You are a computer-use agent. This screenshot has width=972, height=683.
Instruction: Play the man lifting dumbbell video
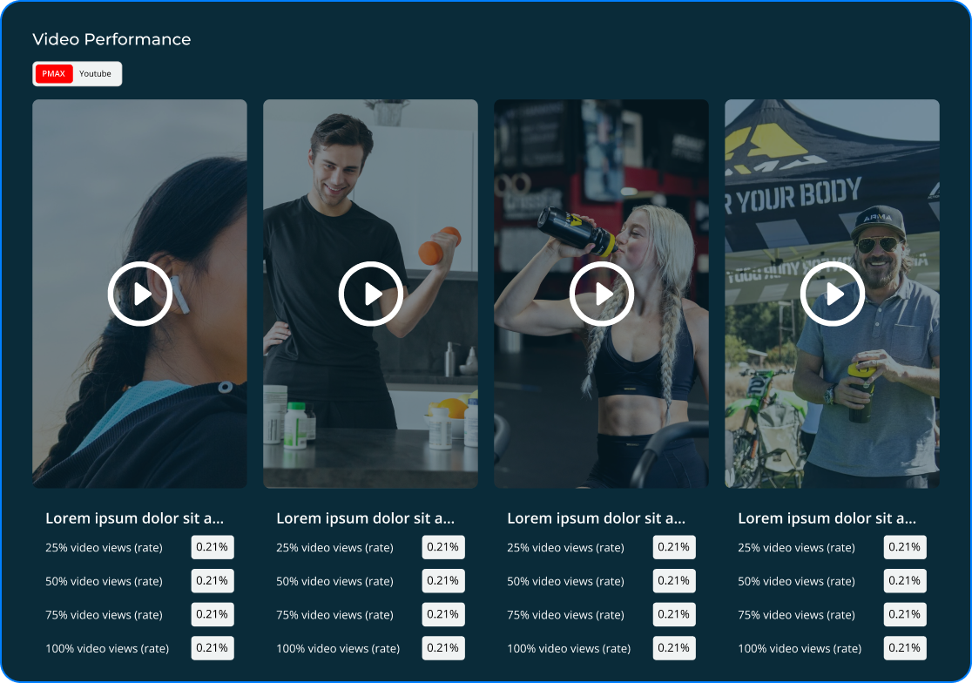[370, 294]
